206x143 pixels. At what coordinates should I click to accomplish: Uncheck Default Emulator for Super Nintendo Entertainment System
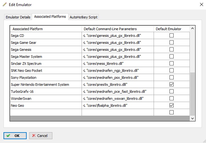click(x=171, y=84)
